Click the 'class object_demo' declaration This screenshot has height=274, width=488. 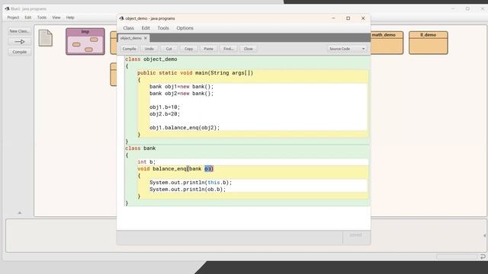click(x=151, y=59)
